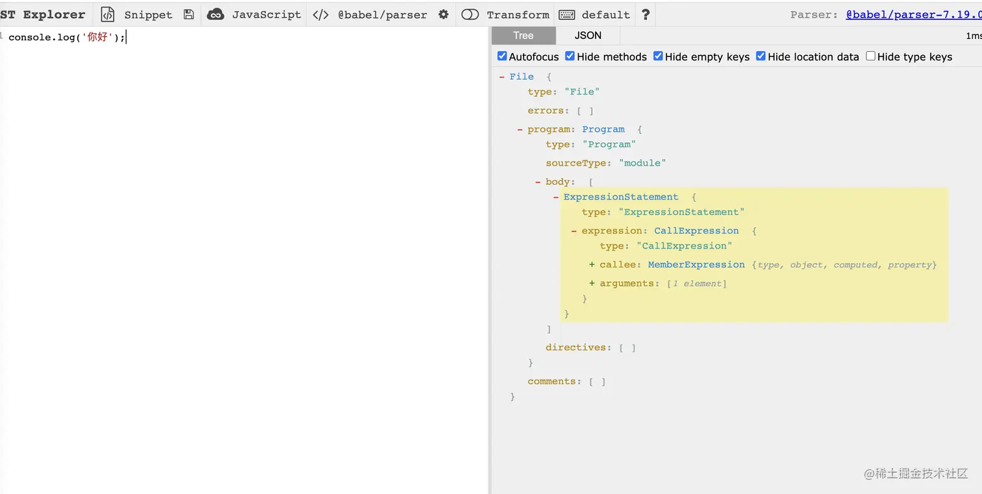Click the Snippet code file icon
Viewport: 982px width, 494px height.
pos(108,14)
